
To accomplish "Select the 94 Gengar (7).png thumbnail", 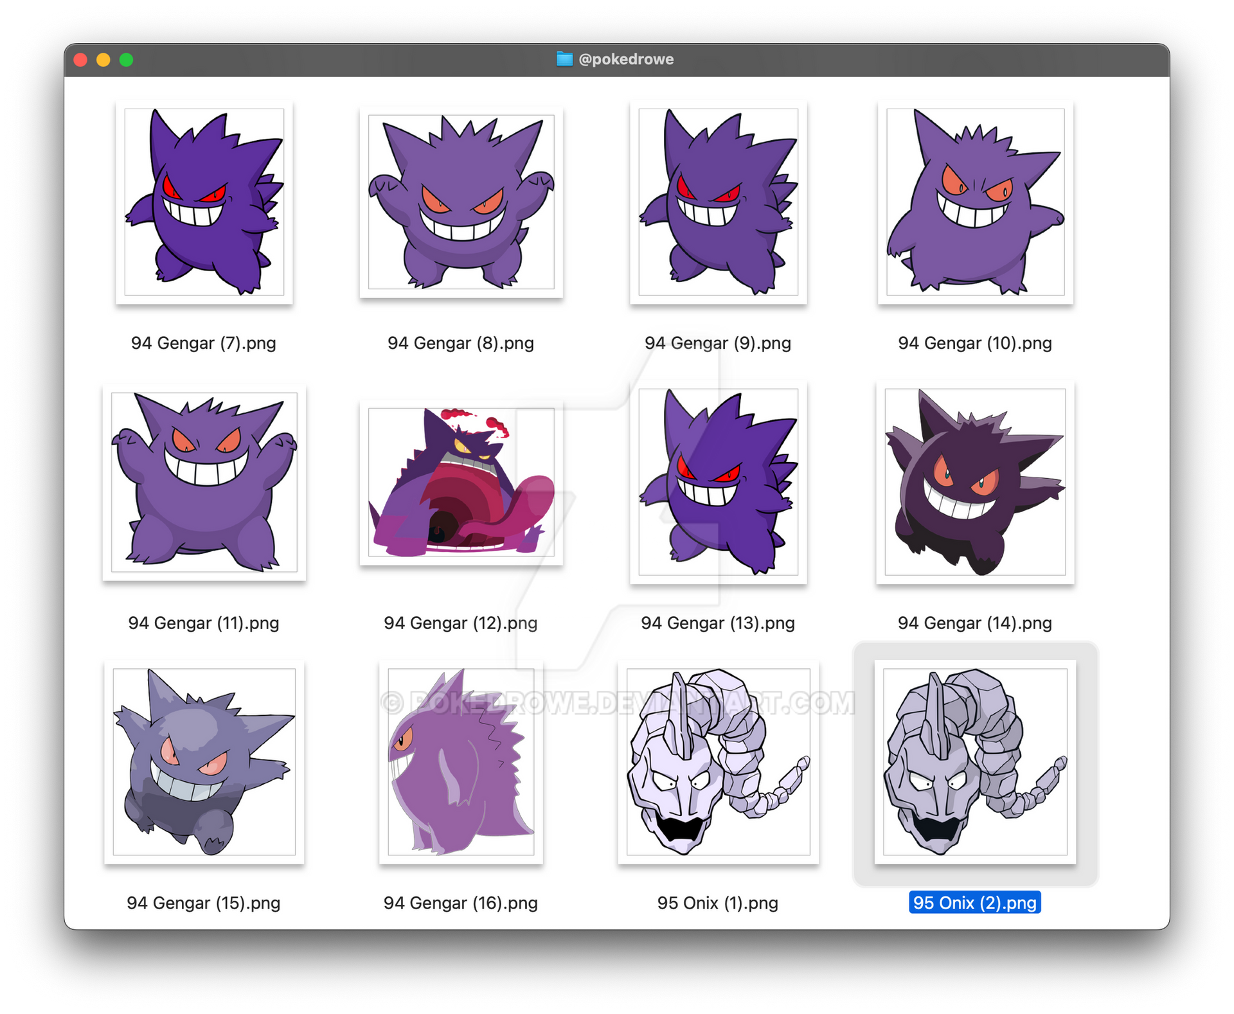I will tap(204, 202).
